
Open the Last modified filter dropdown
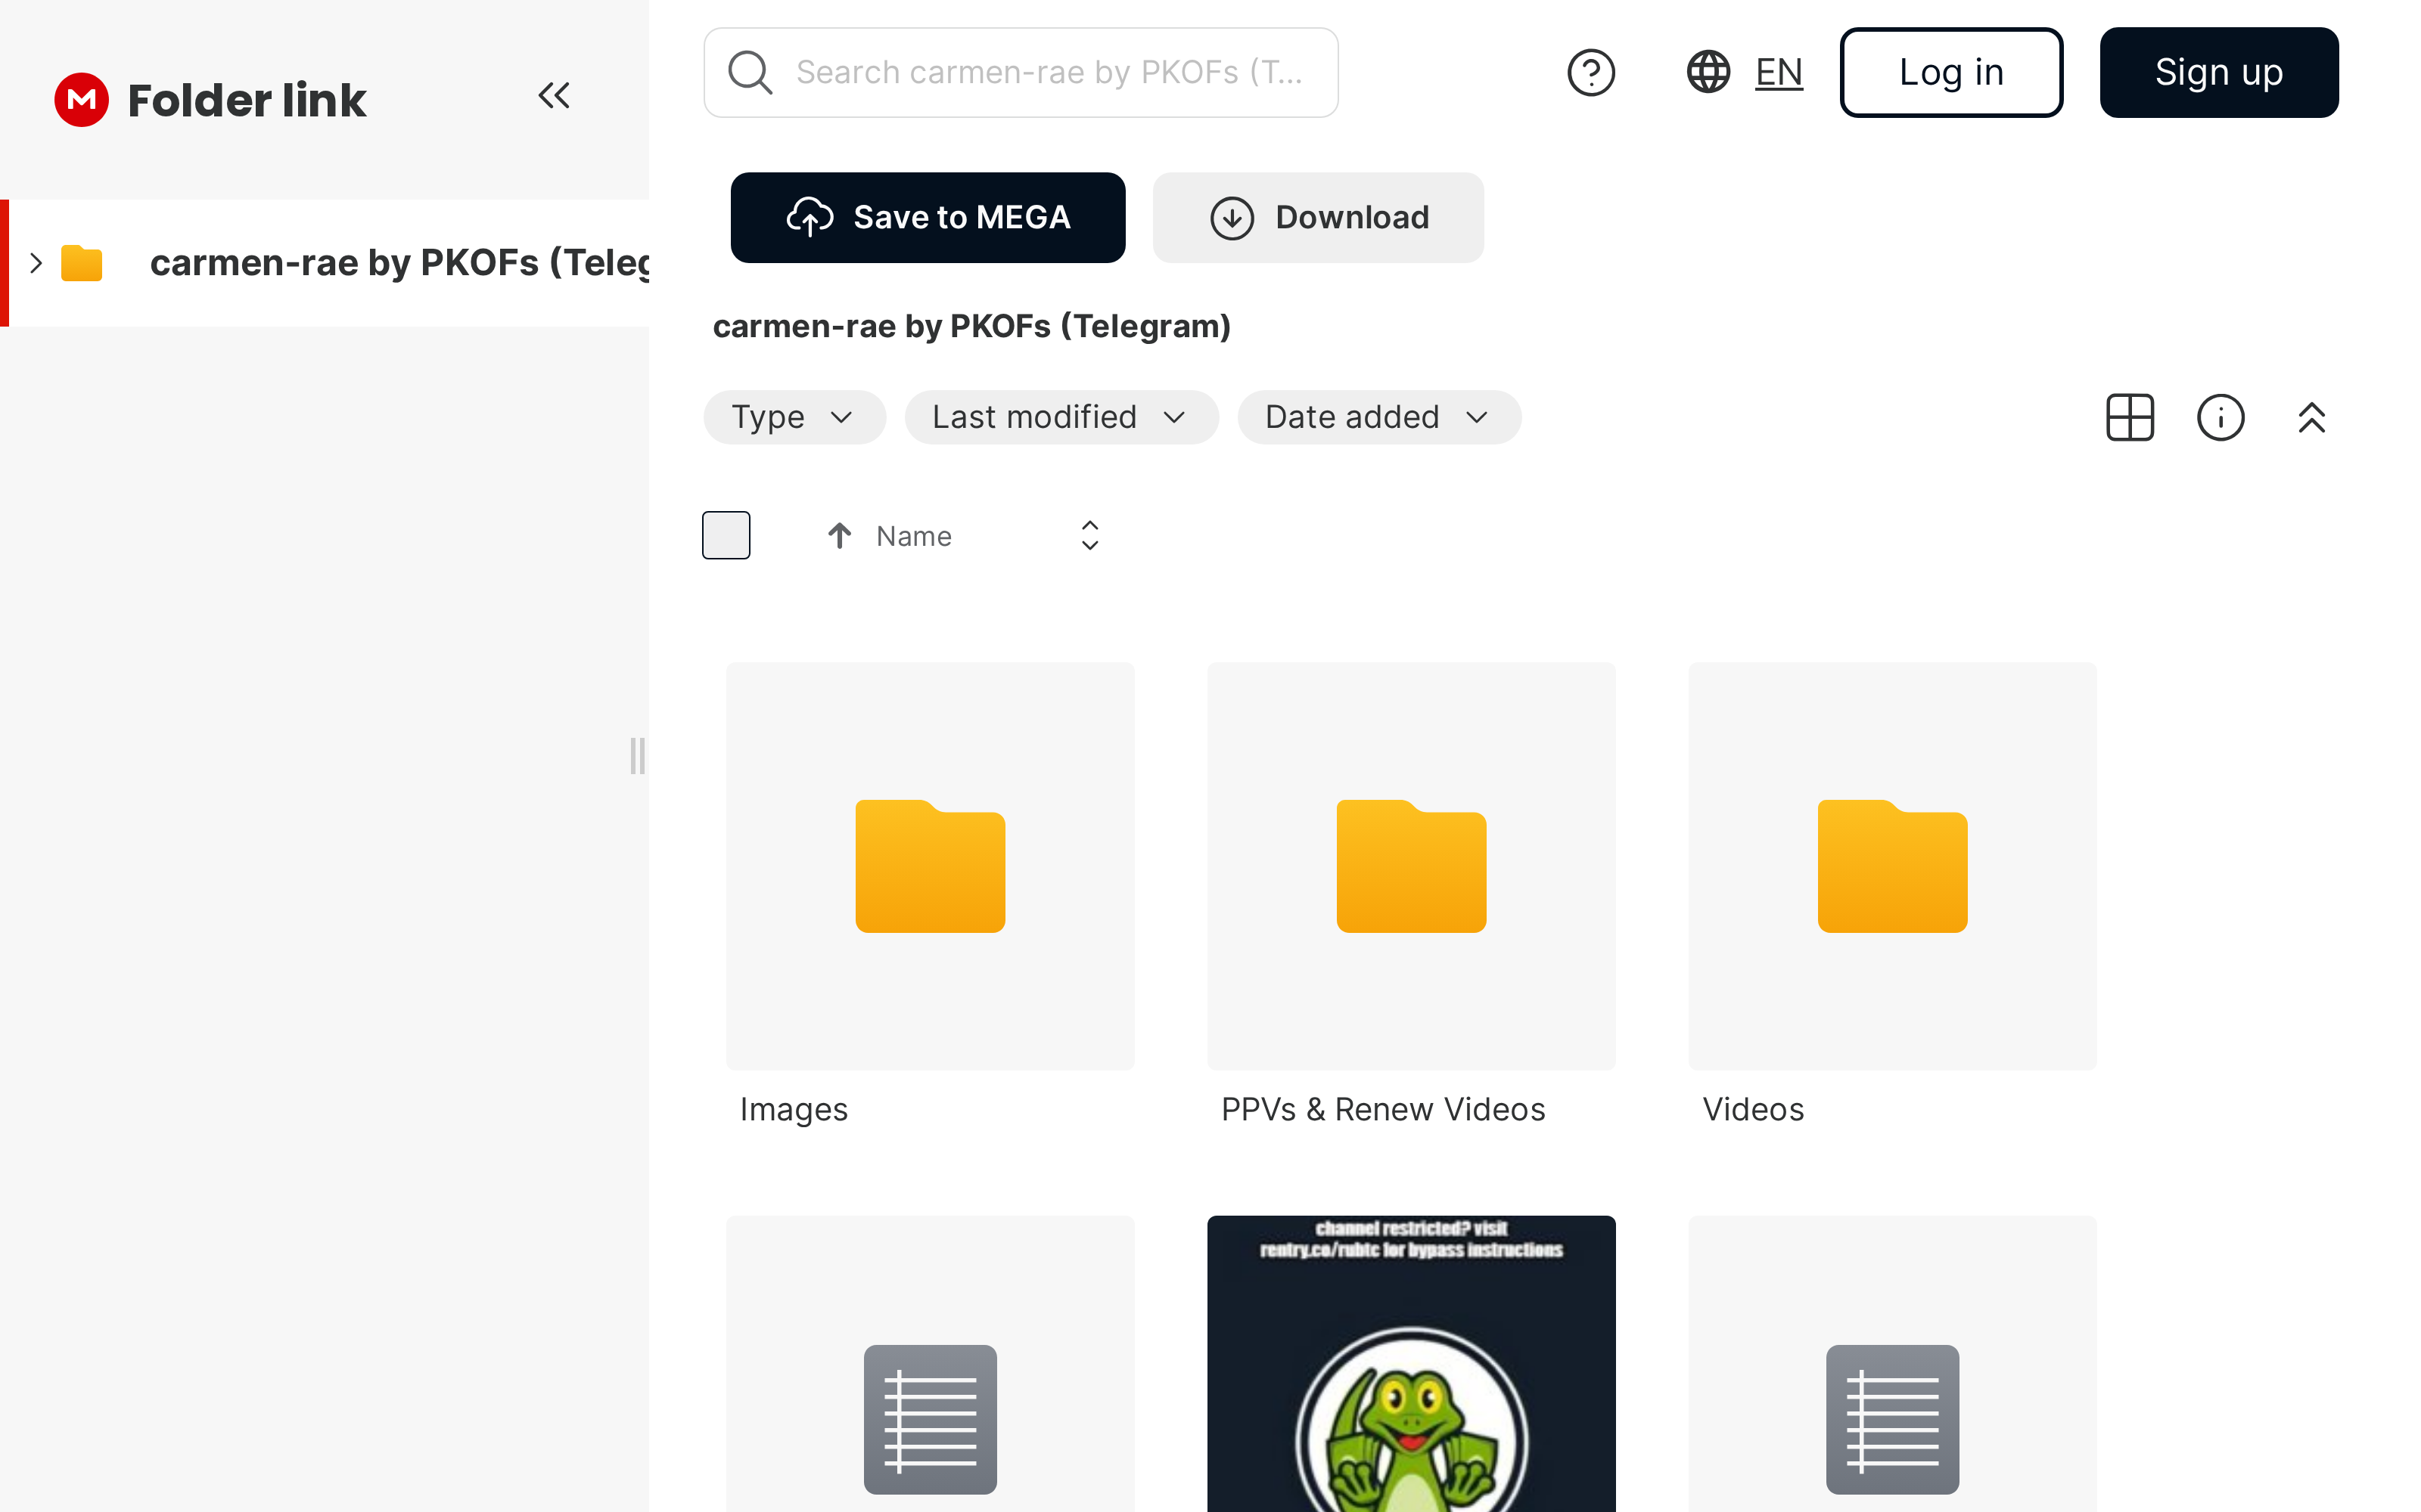tap(1061, 417)
